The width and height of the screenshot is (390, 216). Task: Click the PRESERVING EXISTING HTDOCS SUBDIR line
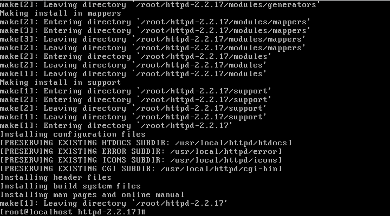[x=146, y=143]
